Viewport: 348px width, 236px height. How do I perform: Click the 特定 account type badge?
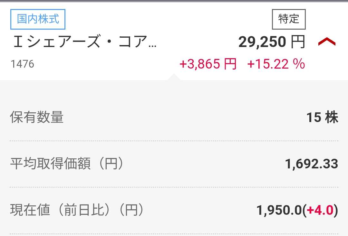point(289,19)
